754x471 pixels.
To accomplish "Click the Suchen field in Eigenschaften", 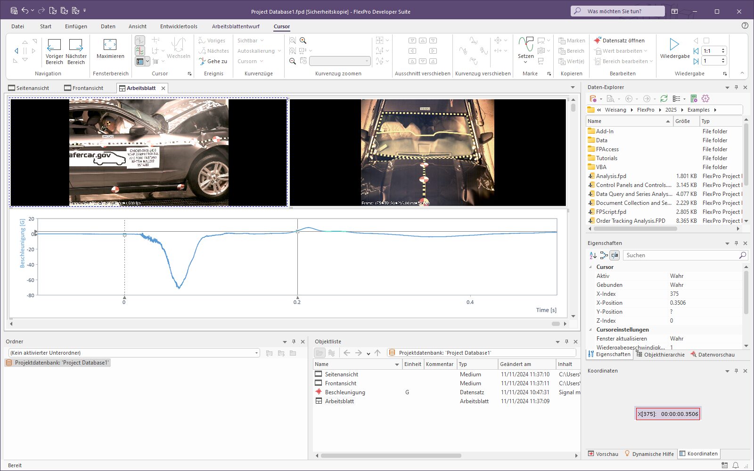I will coord(681,255).
